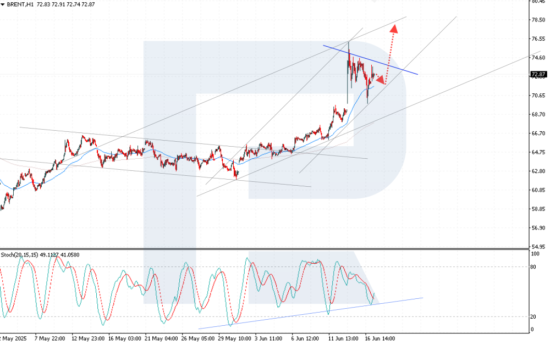Click the OHLC values in the chart header
Image resolution: width=550 pixels, height=345 pixels.
pyautogui.click(x=66, y=4)
